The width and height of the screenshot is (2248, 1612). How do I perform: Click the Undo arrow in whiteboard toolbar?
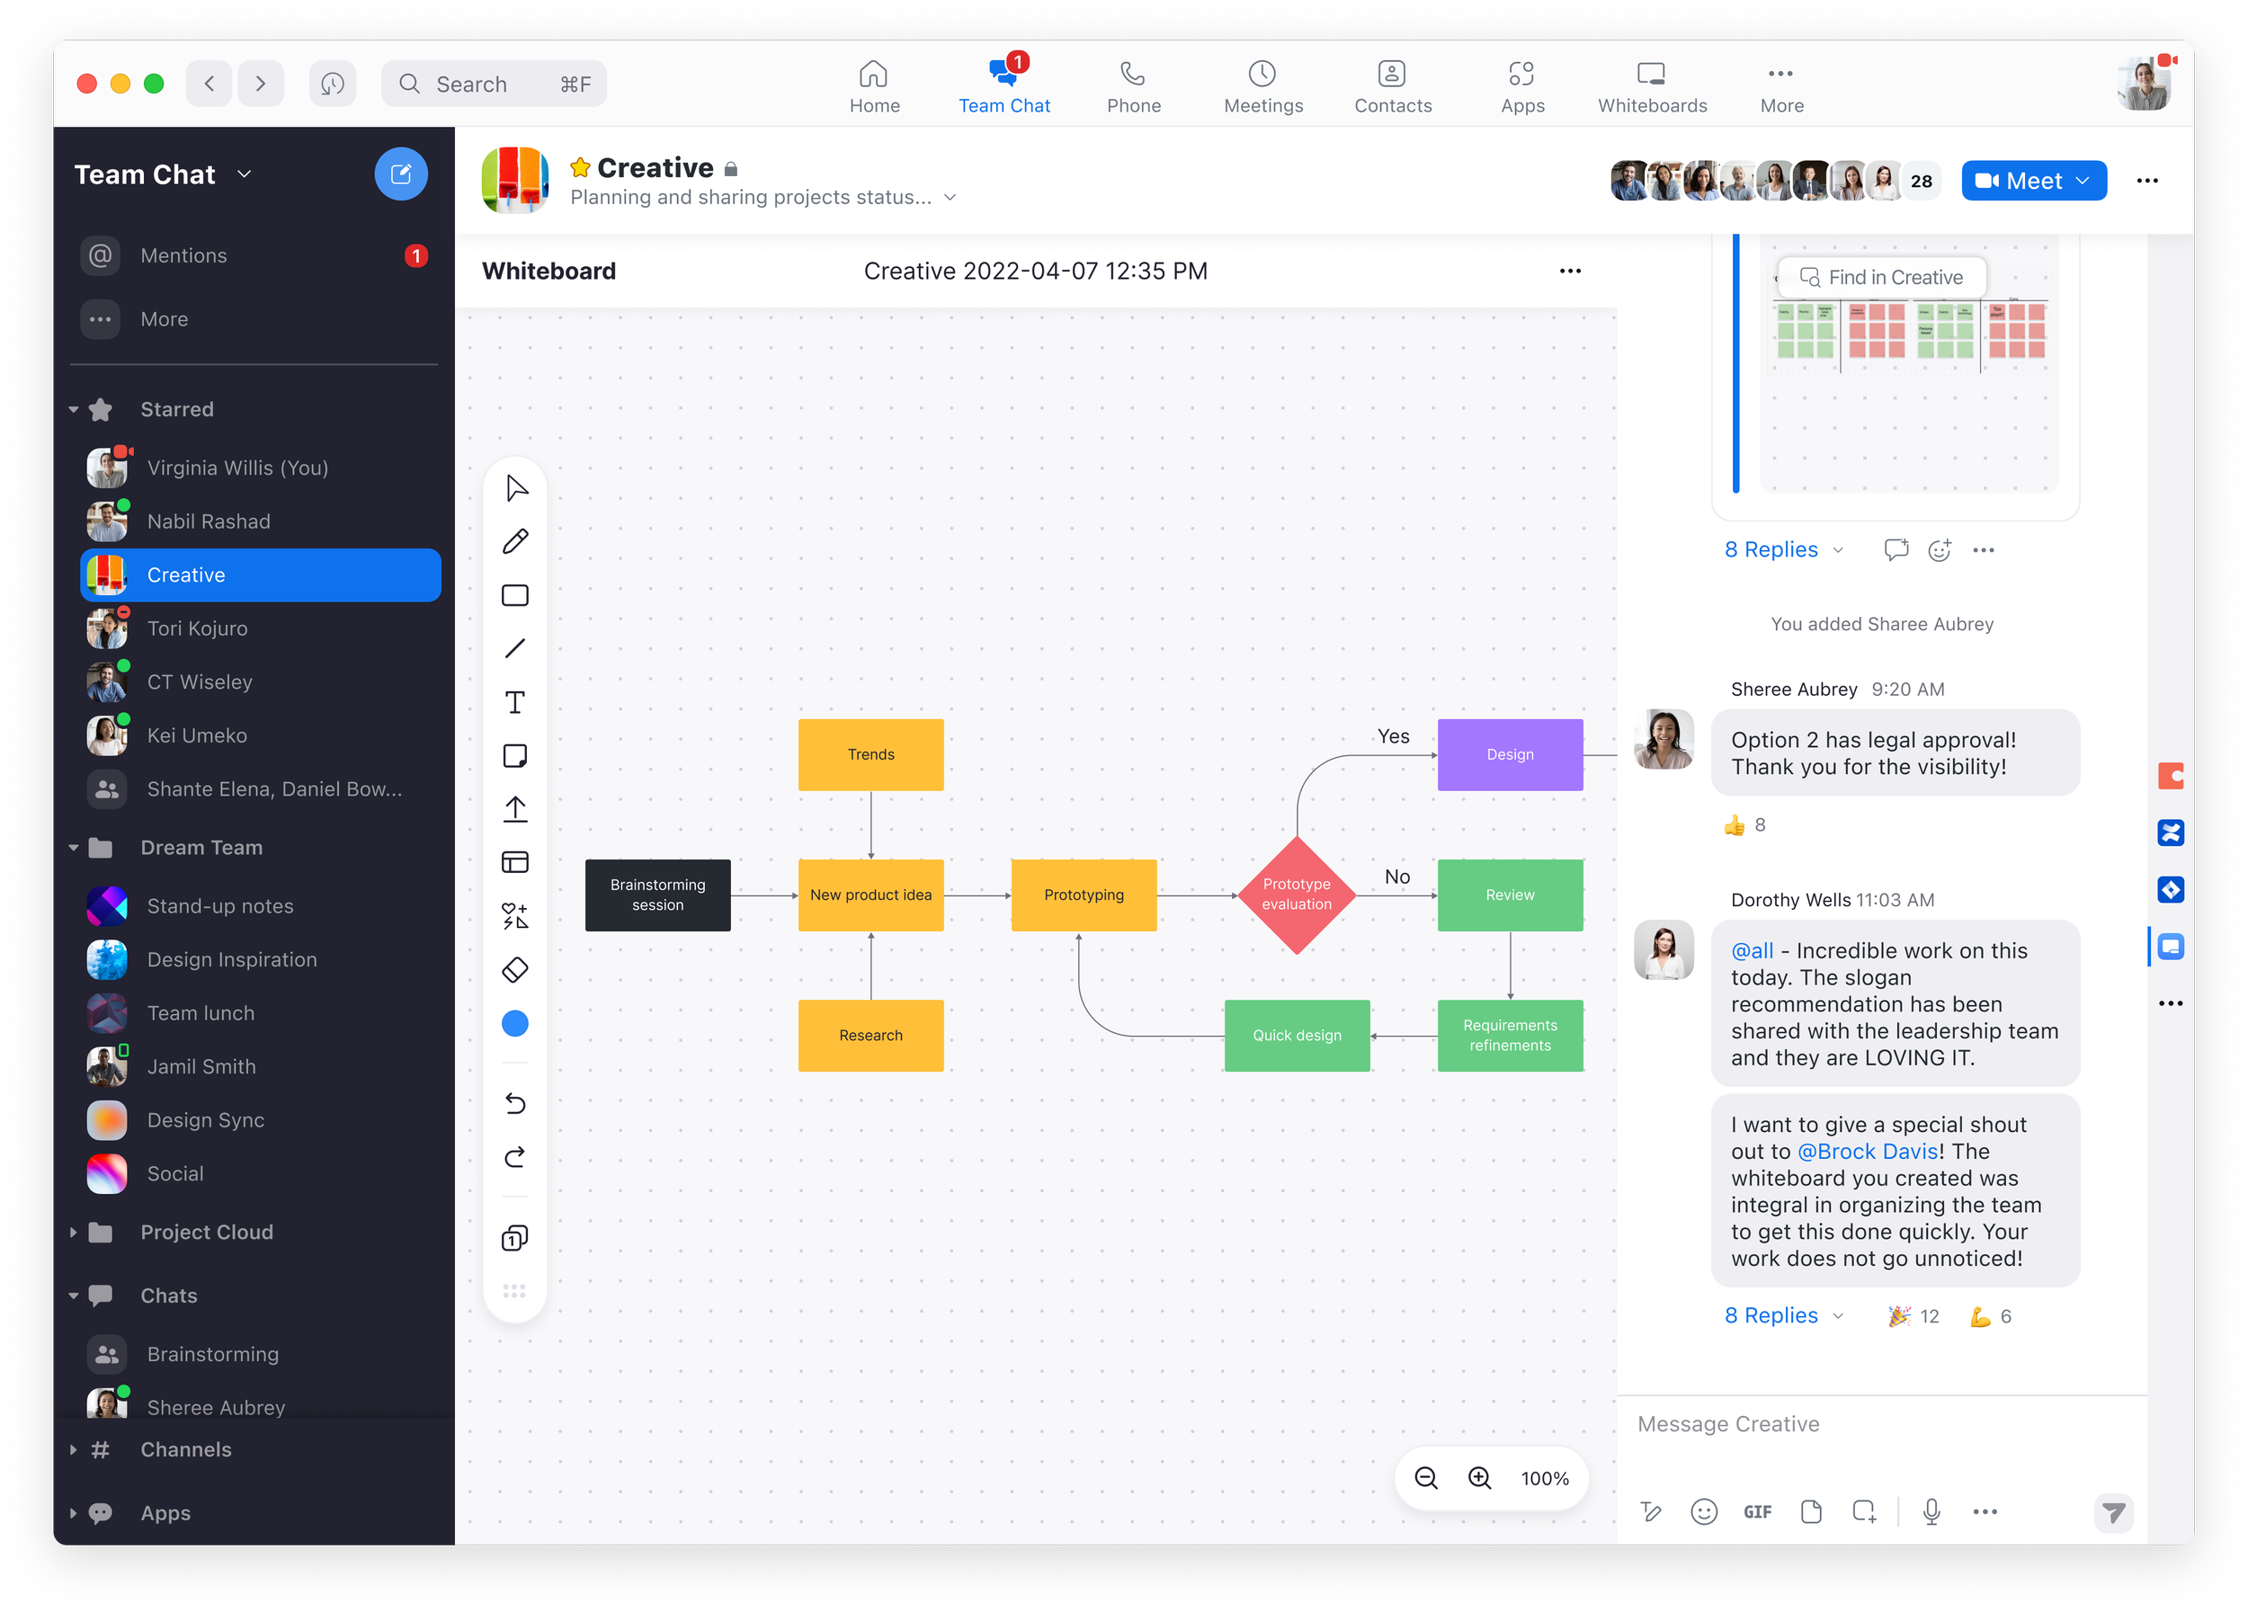[x=514, y=1103]
